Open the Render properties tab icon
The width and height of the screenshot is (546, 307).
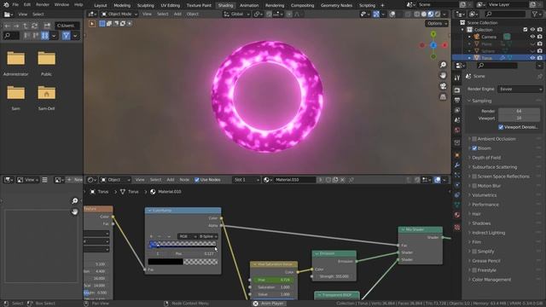(x=457, y=90)
